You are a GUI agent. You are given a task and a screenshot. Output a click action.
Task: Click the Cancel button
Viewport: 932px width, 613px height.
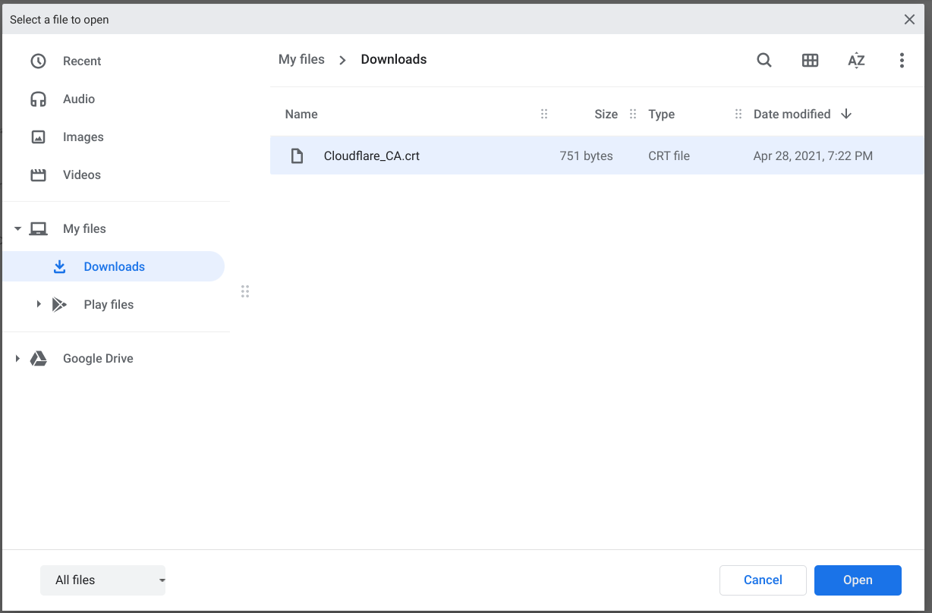point(763,580)
